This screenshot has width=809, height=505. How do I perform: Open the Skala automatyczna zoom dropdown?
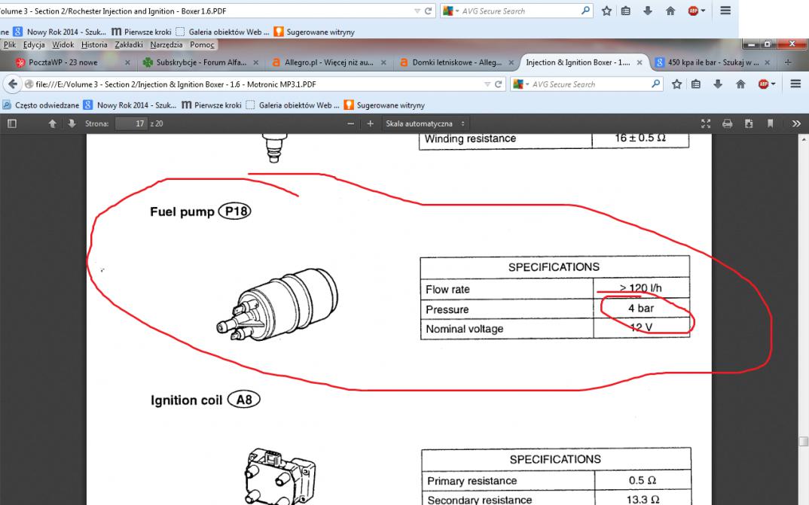pos(425,123)
